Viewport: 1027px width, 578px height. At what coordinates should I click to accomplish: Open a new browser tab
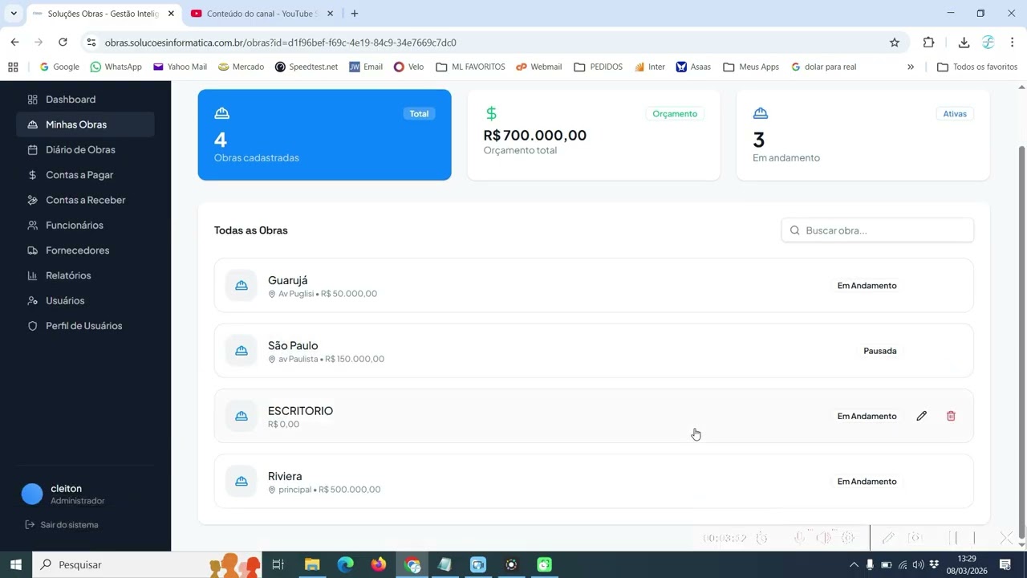tap(355, 14)
